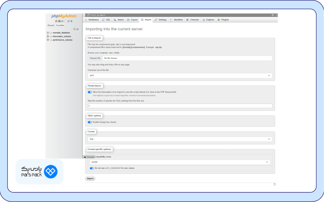Toggle Enable foreign key checks switch

90,122
